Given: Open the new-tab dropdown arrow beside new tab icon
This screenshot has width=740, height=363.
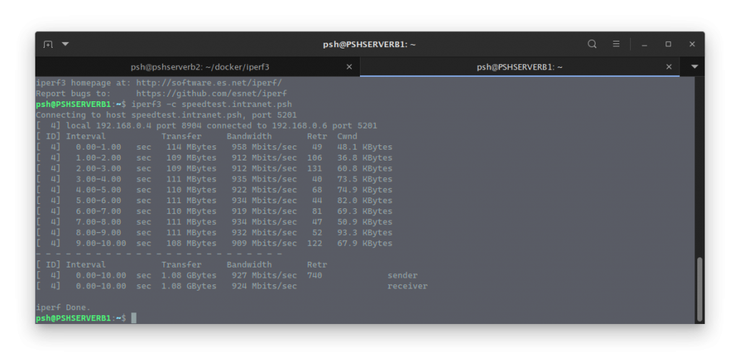Looking at the screenshot, I should [65, 44].
